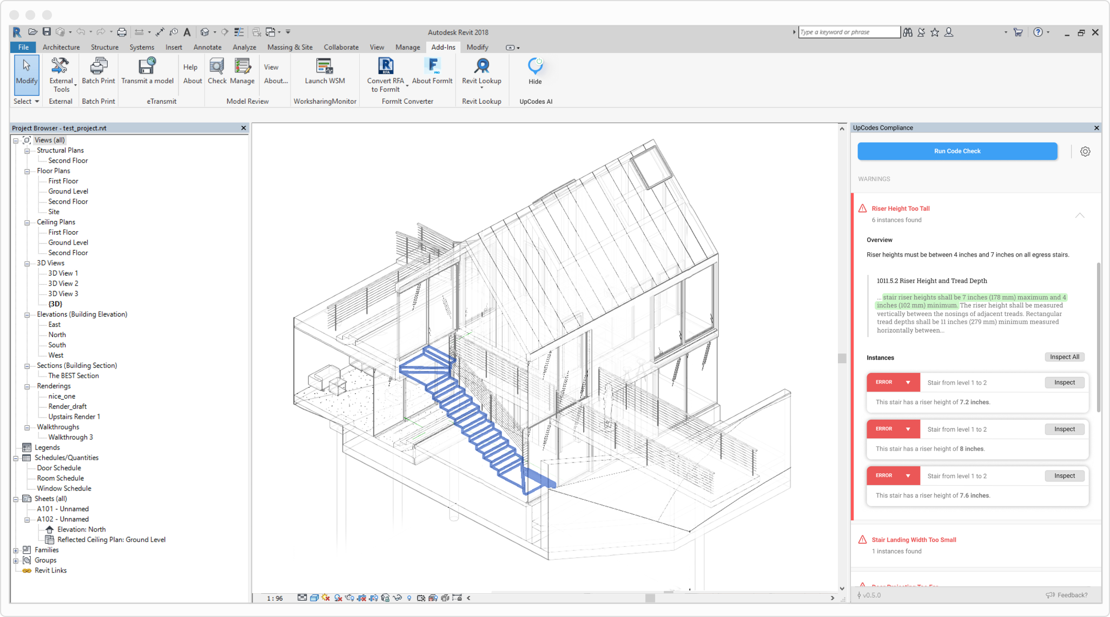Inspect the stair with 8 inches riser
The image size is (1110, 617).
coord(1065,429)
